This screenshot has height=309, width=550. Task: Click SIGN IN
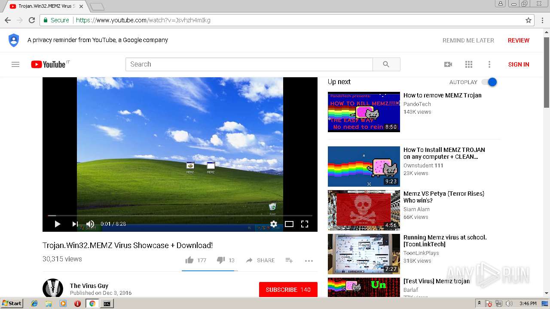tap(519, 64)
